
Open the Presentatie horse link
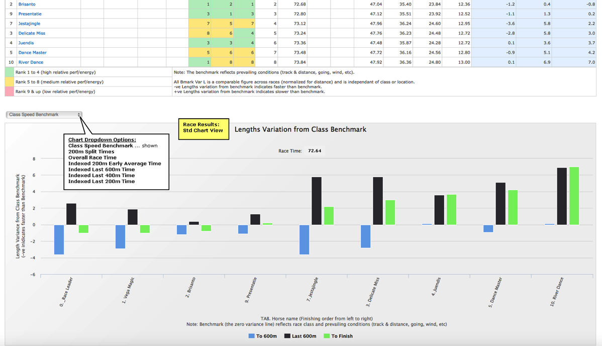(30, 14)
